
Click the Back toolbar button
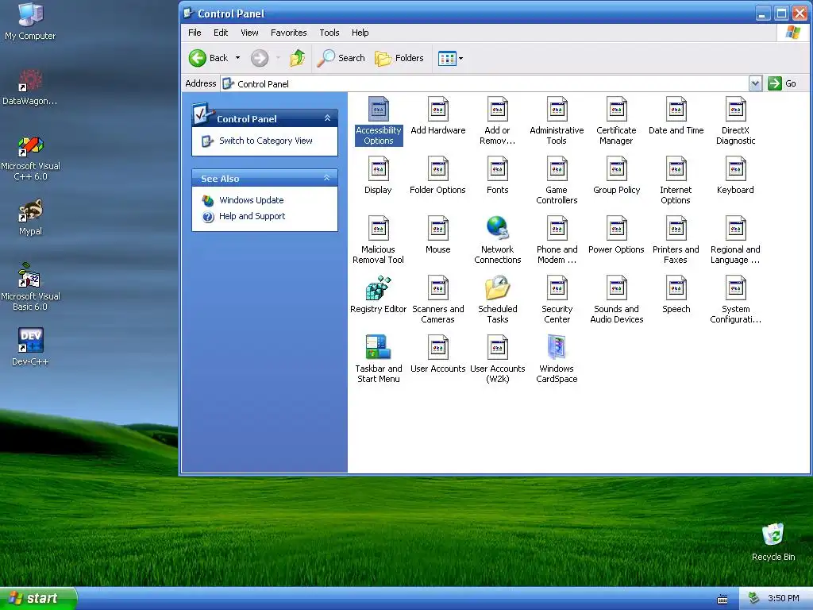pyautogui.click(x=209, y=58)
